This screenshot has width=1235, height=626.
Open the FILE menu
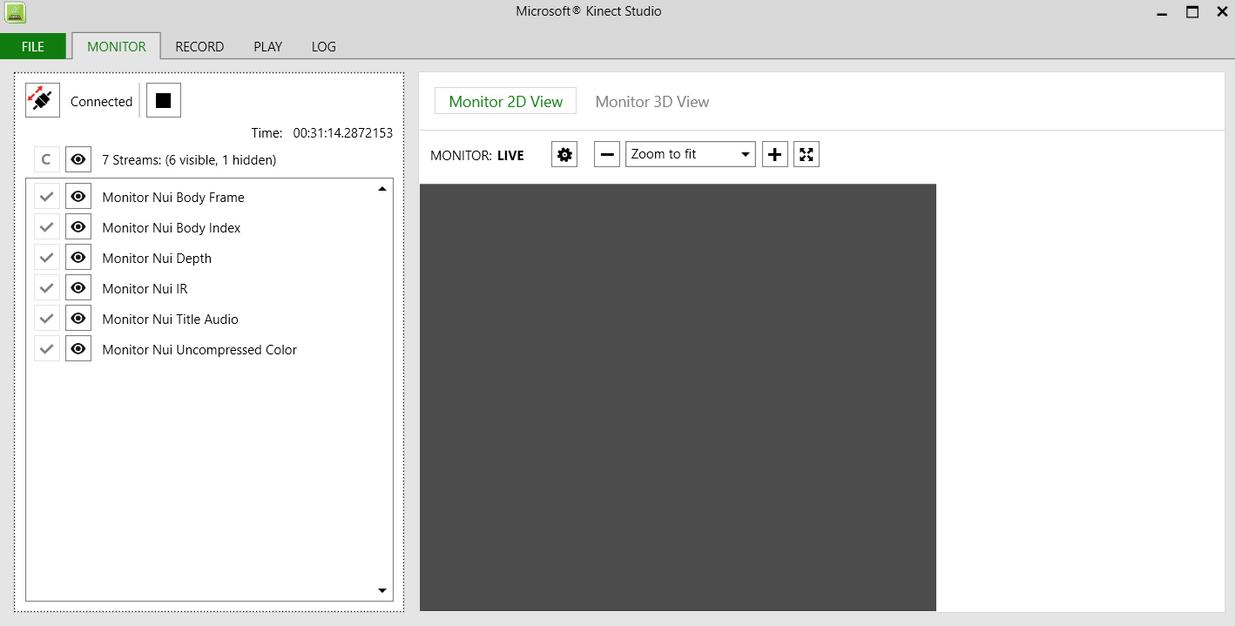(x=33, y=46)
